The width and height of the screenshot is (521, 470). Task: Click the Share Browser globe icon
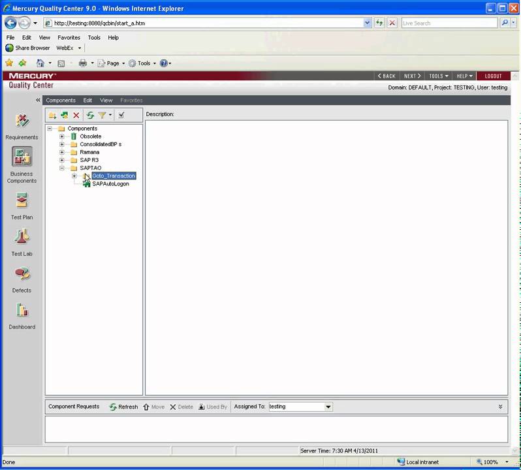(x=9, y=48)
